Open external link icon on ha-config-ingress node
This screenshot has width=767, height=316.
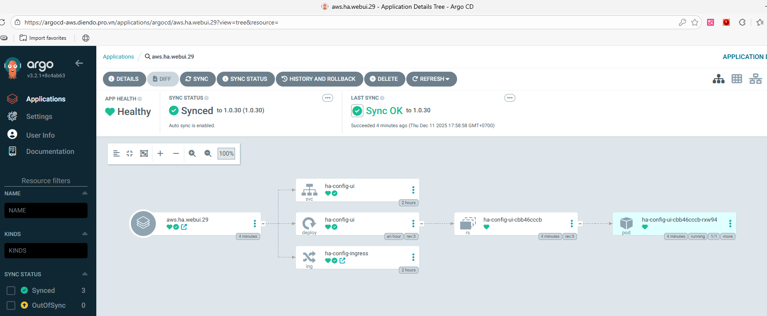(x=342, y=260)
